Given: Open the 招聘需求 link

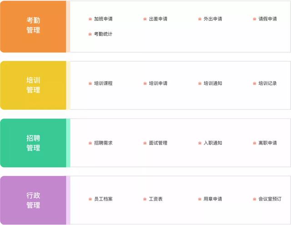Looking at the screenshot, I should click(103, 143).
